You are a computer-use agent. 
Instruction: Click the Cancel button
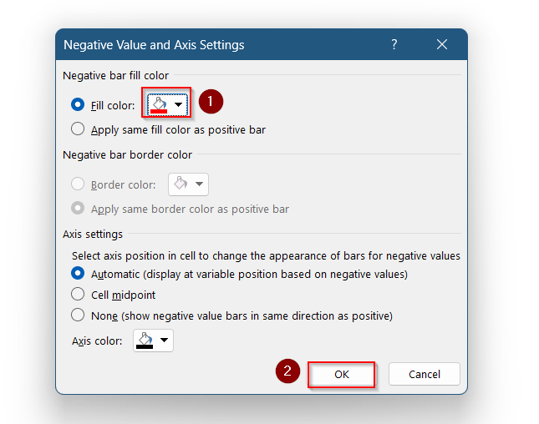425,374
